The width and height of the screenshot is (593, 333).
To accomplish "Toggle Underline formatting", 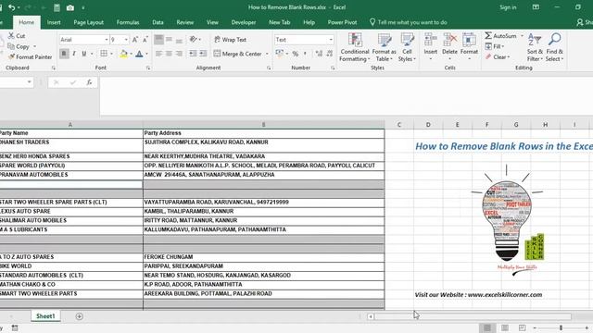I will (x=84, y=54).
